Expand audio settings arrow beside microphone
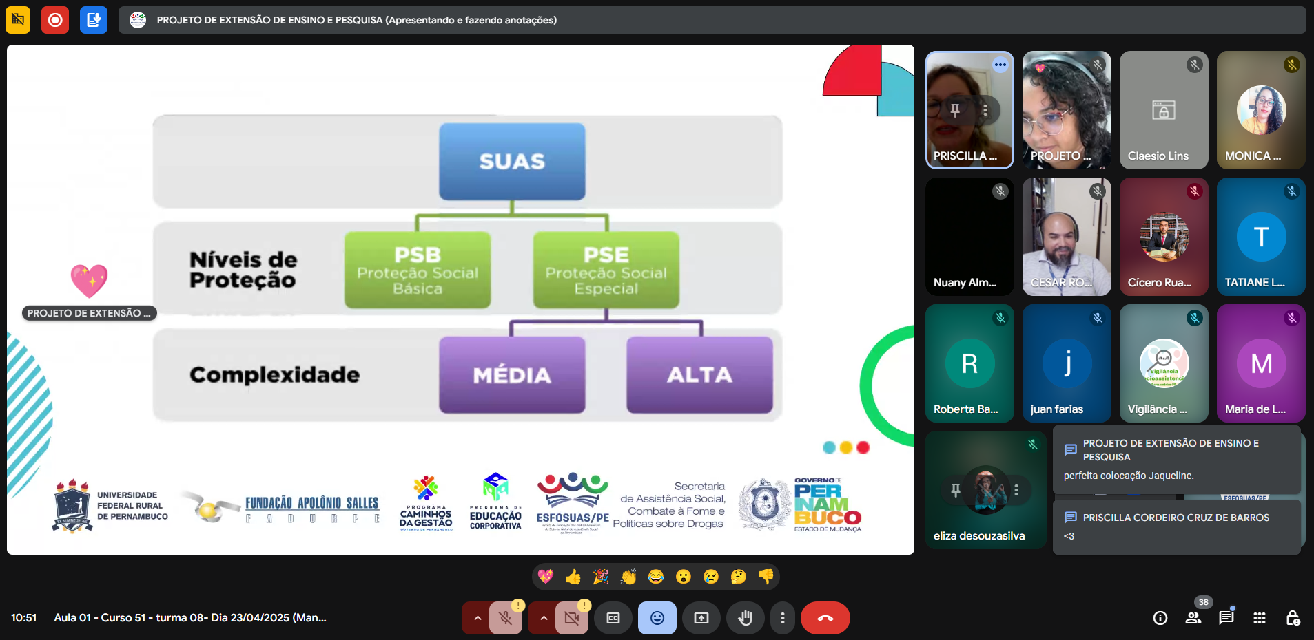This screenshot has height=640, width=1314. point(477,618)
